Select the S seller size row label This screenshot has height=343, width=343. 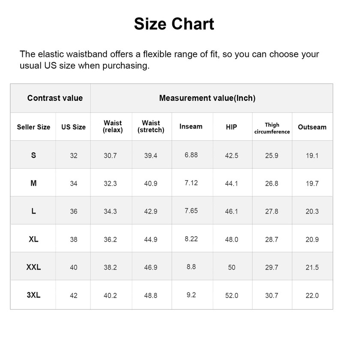click(33, 155)
